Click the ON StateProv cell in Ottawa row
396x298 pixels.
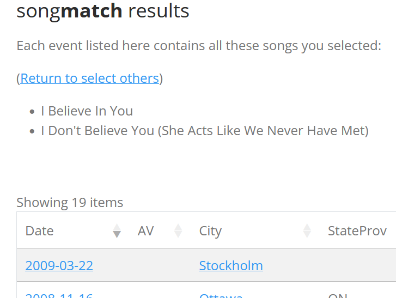click(x=338, y=296)
